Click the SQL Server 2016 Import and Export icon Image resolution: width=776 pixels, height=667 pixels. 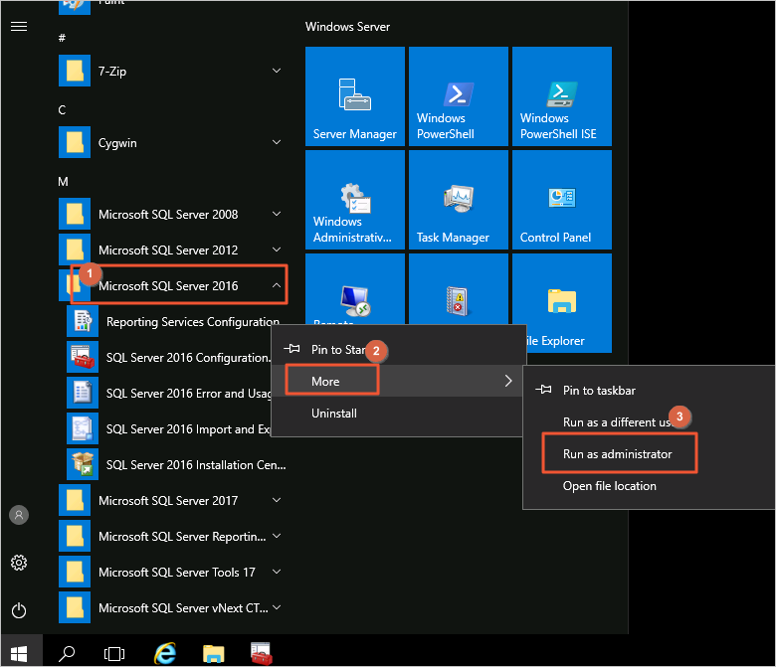click(83, 428)
